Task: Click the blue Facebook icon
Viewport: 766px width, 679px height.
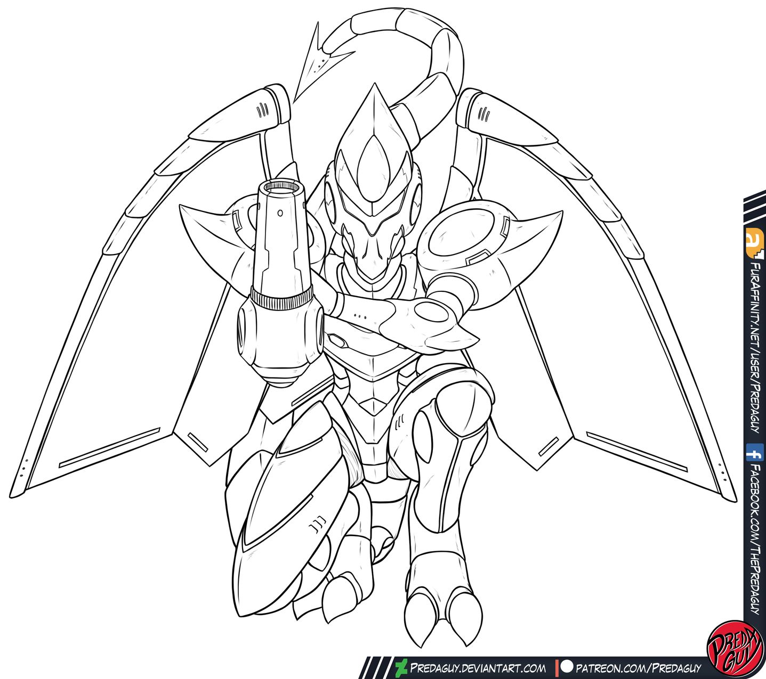Action: pyautogui.click(x=754, y=453)
